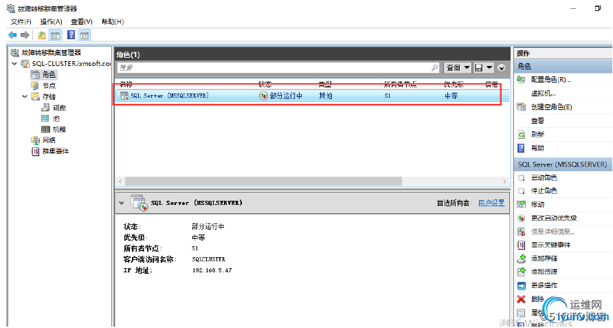The image size is (613, 328).
Task: Click 显示关键事件 action
Action: (550, 245)
